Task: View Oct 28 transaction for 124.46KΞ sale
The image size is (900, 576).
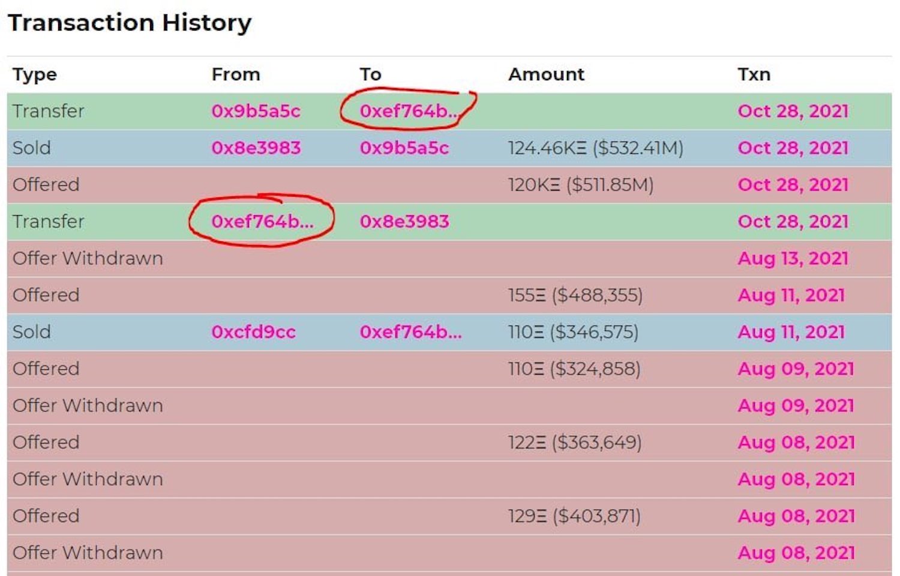Action: [x=793, y=148]
